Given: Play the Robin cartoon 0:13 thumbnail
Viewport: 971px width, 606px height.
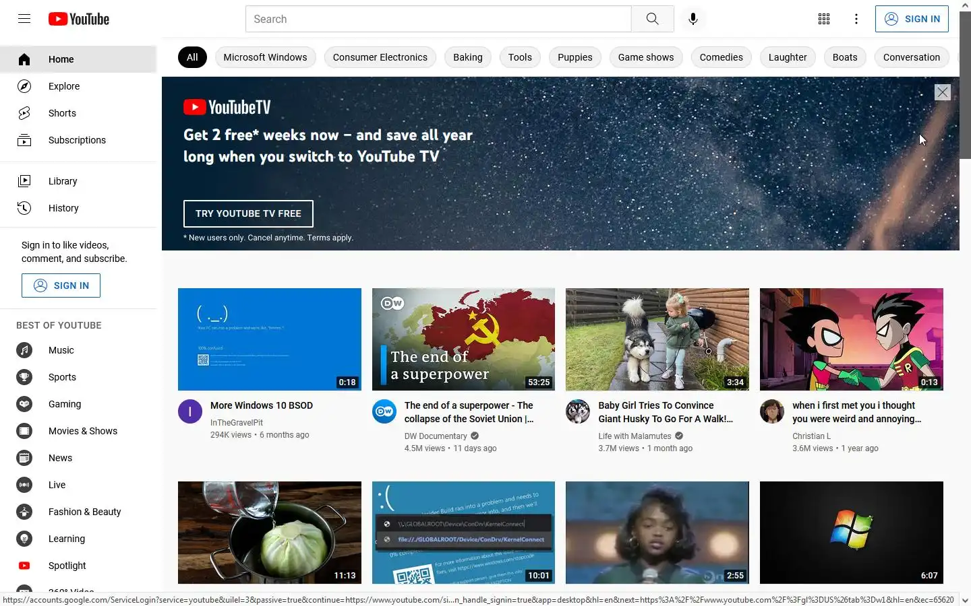Looking at the screenshot, I should 852,339.
